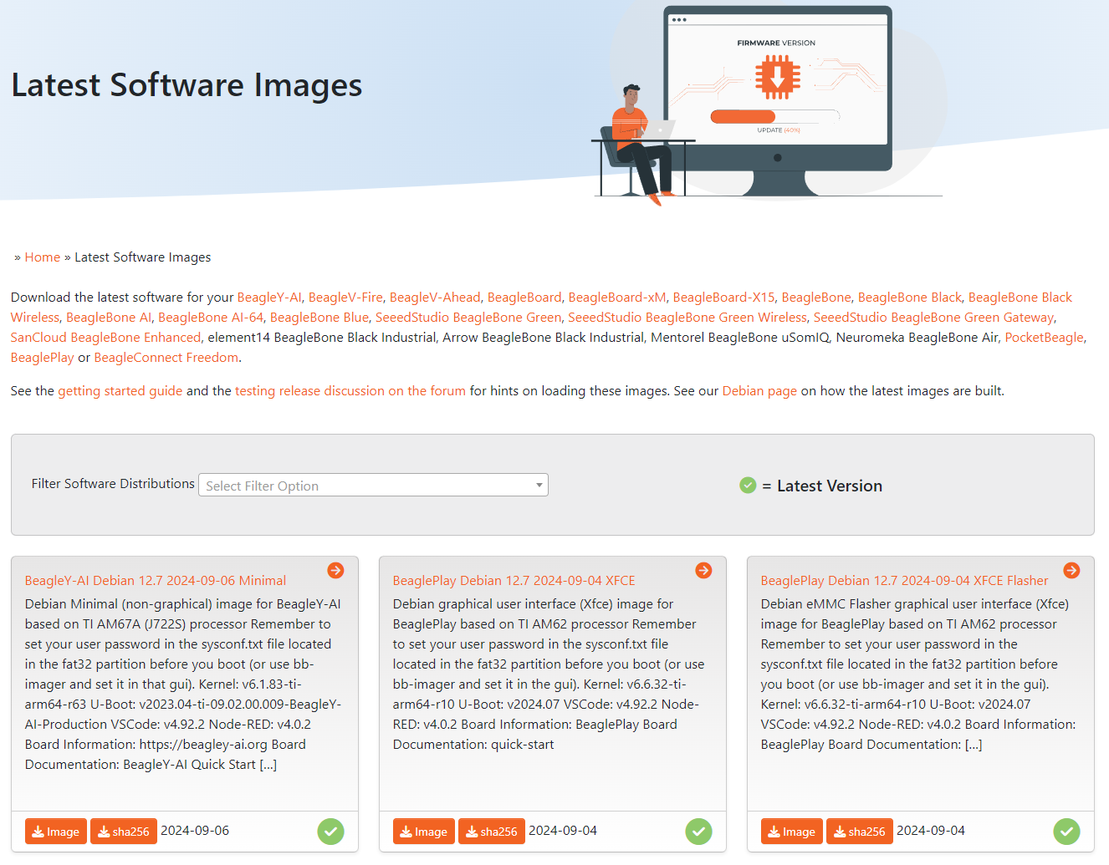Click the 2024-09-06 date on BeagleY-AI card
Screen dimensions: 1109x865
pyautogui.click(x=195, y=831)
